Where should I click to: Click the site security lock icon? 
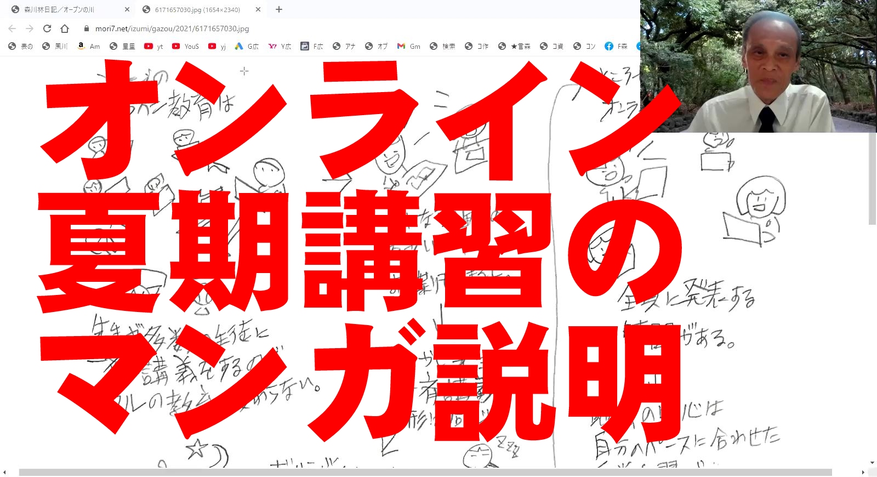[x=87, y=29]
